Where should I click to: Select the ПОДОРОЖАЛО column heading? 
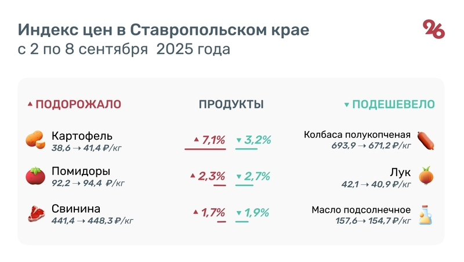pos(78,104)
